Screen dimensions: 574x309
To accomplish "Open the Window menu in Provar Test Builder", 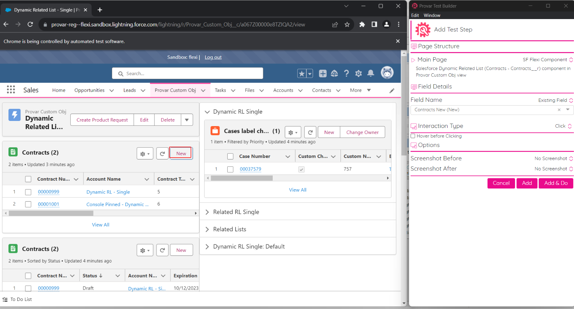I will pos(432,15).
